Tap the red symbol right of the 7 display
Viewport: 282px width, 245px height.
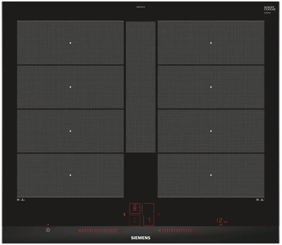[x=159, y=214]
